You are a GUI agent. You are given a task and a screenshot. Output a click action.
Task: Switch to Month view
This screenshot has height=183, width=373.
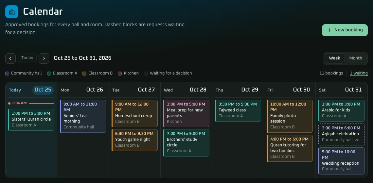coord(355,58)
